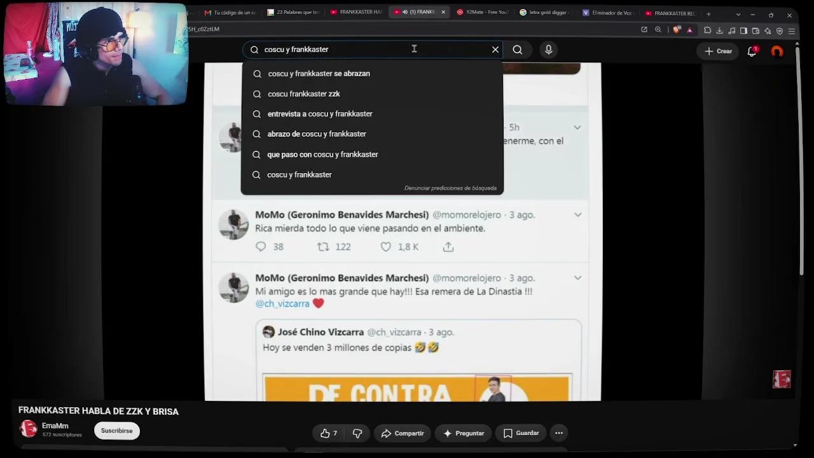This screenshot has height=458, width=814.
Task: Select suggestion 'que paso con coscu y frankkaster'
Action: (372, 155)
